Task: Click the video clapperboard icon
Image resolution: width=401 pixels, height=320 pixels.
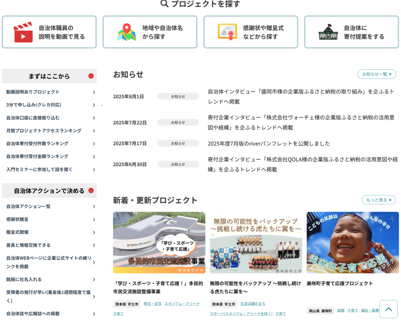Action: (23, 32)
